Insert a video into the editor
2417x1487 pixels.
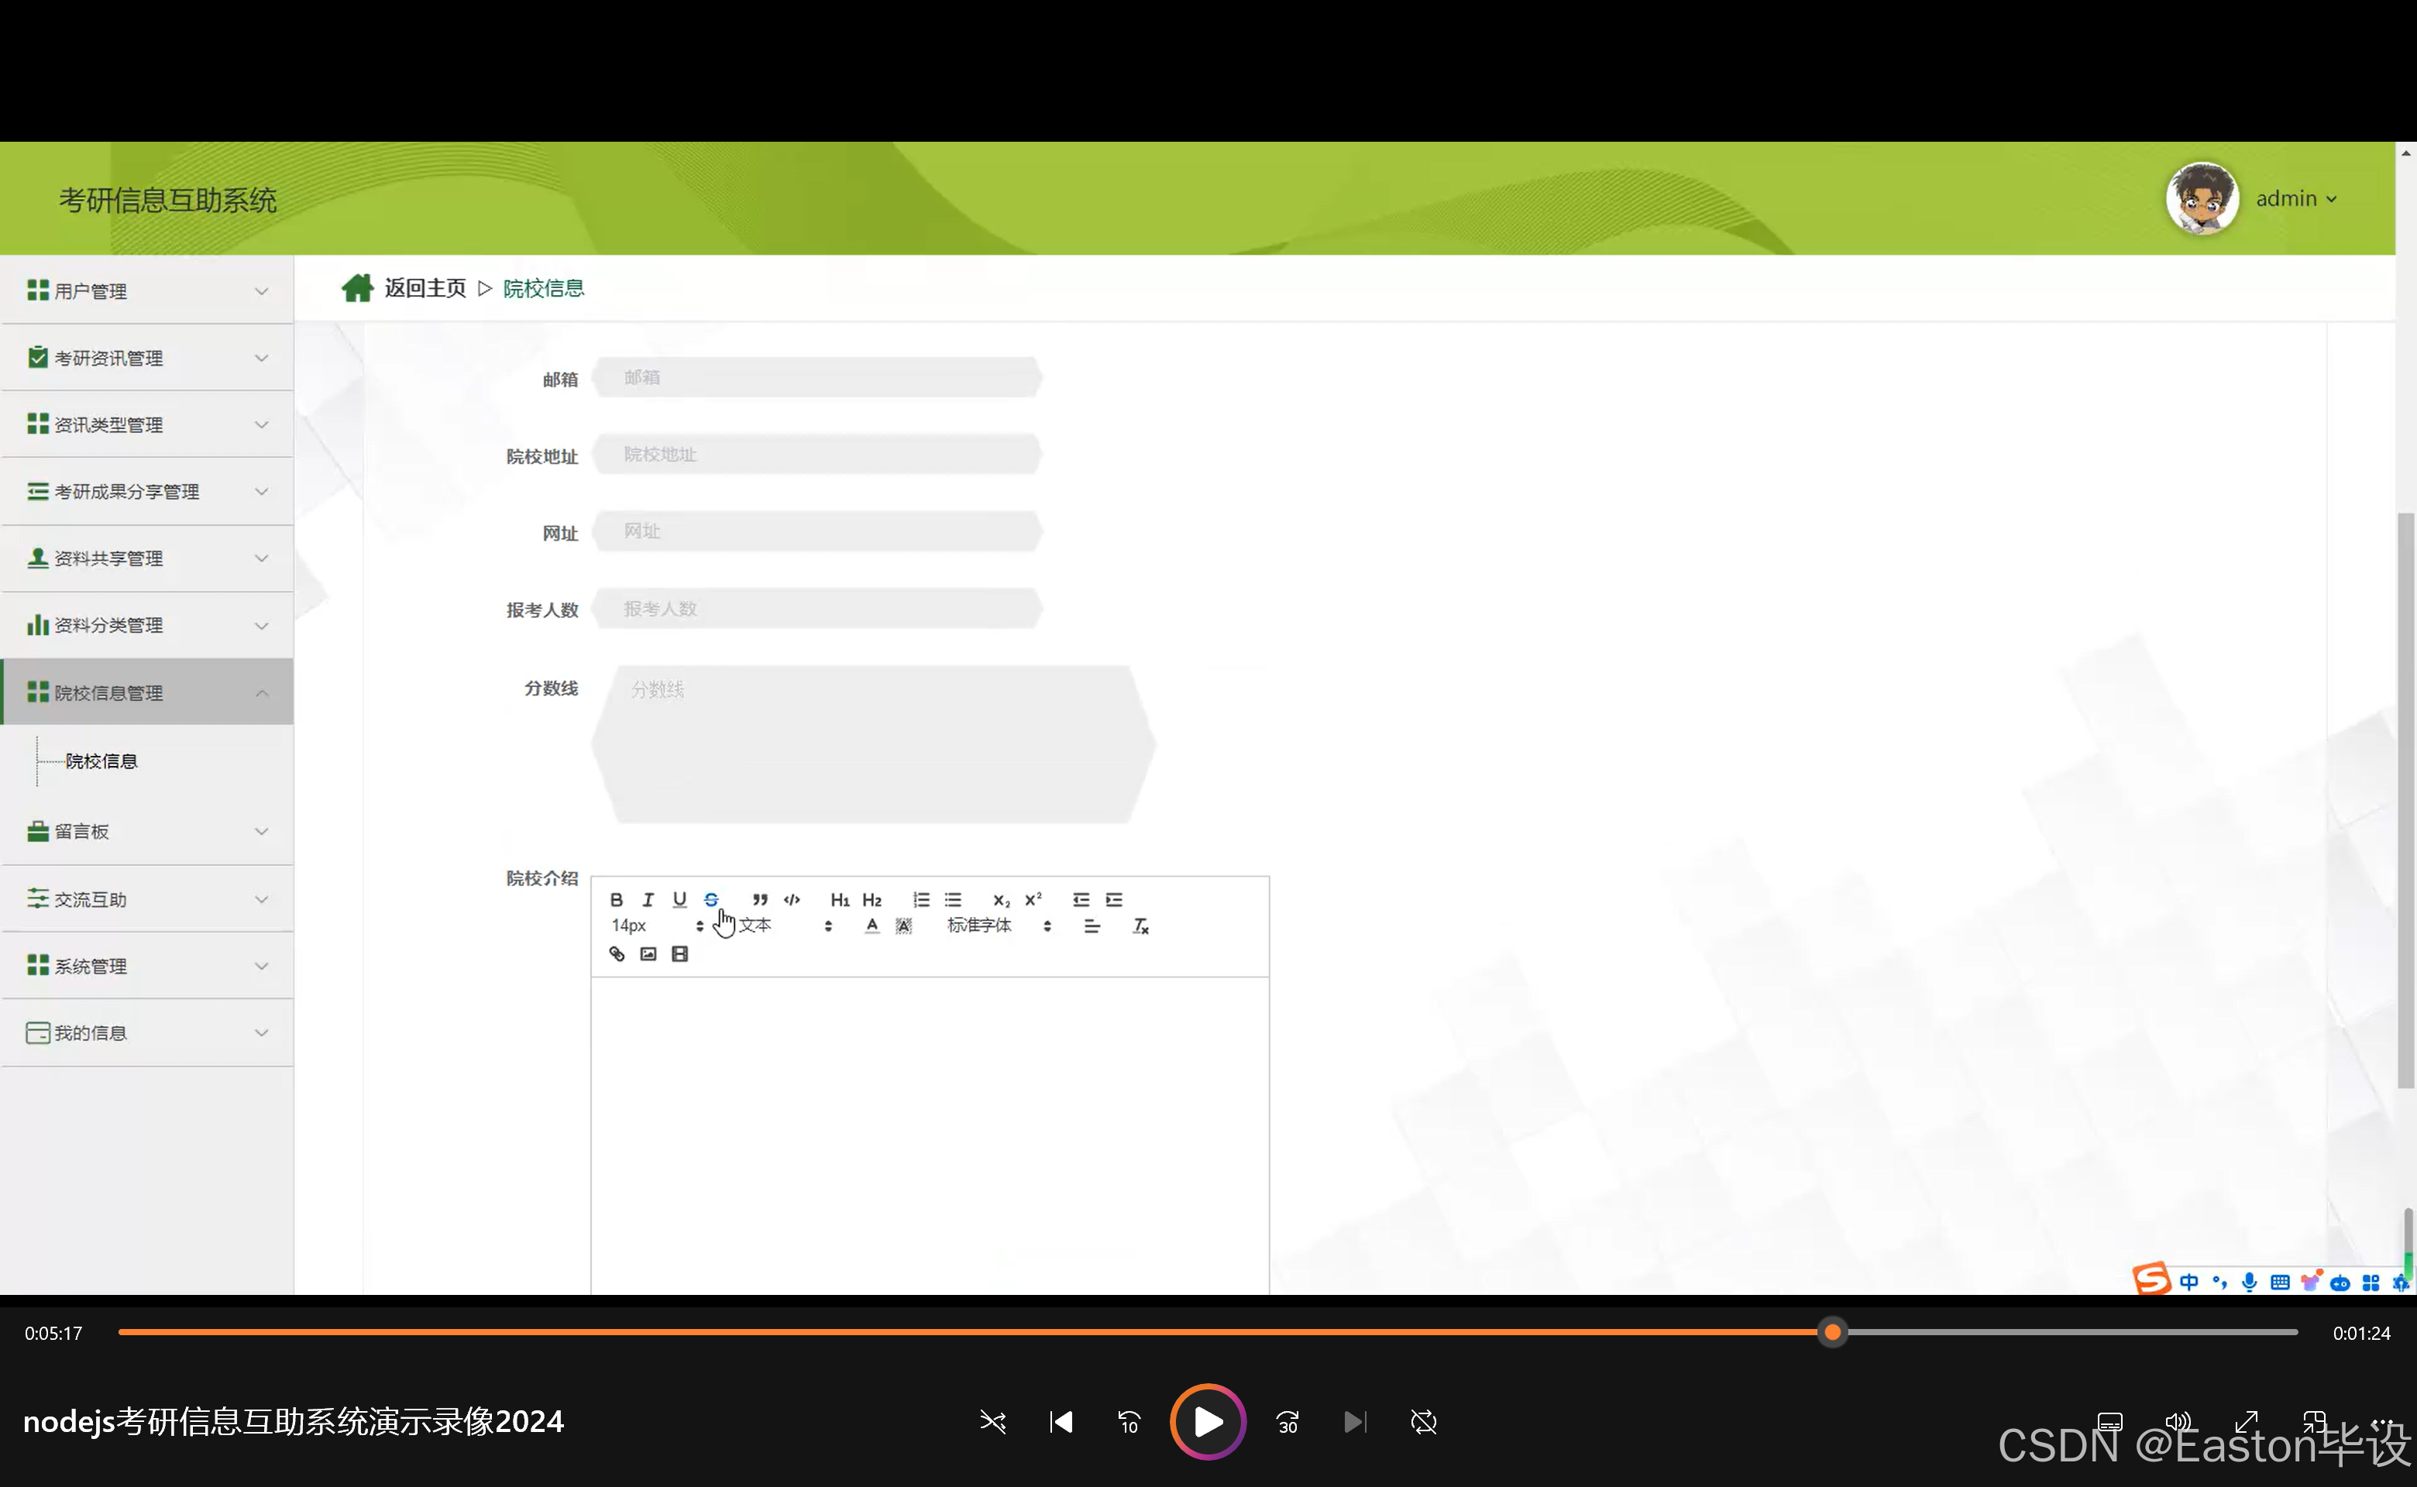(x=679, y=954)
